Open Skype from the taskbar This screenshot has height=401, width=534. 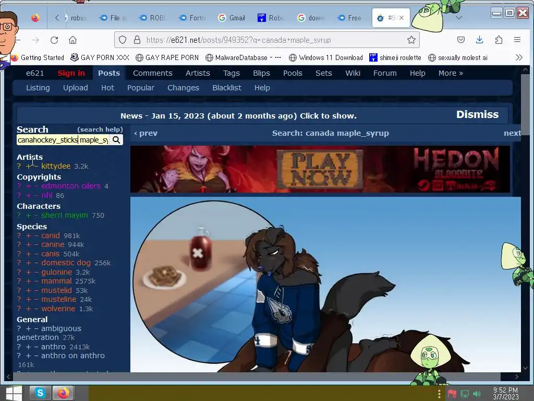coord(40,393)
